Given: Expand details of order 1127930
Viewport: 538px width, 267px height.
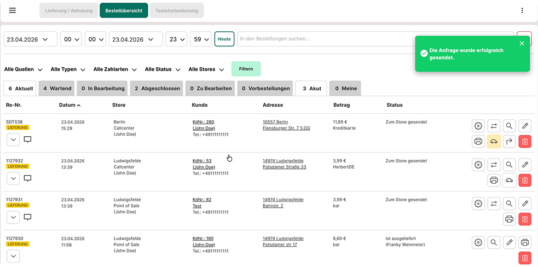Looking at the screenshot, I should 13,256.
